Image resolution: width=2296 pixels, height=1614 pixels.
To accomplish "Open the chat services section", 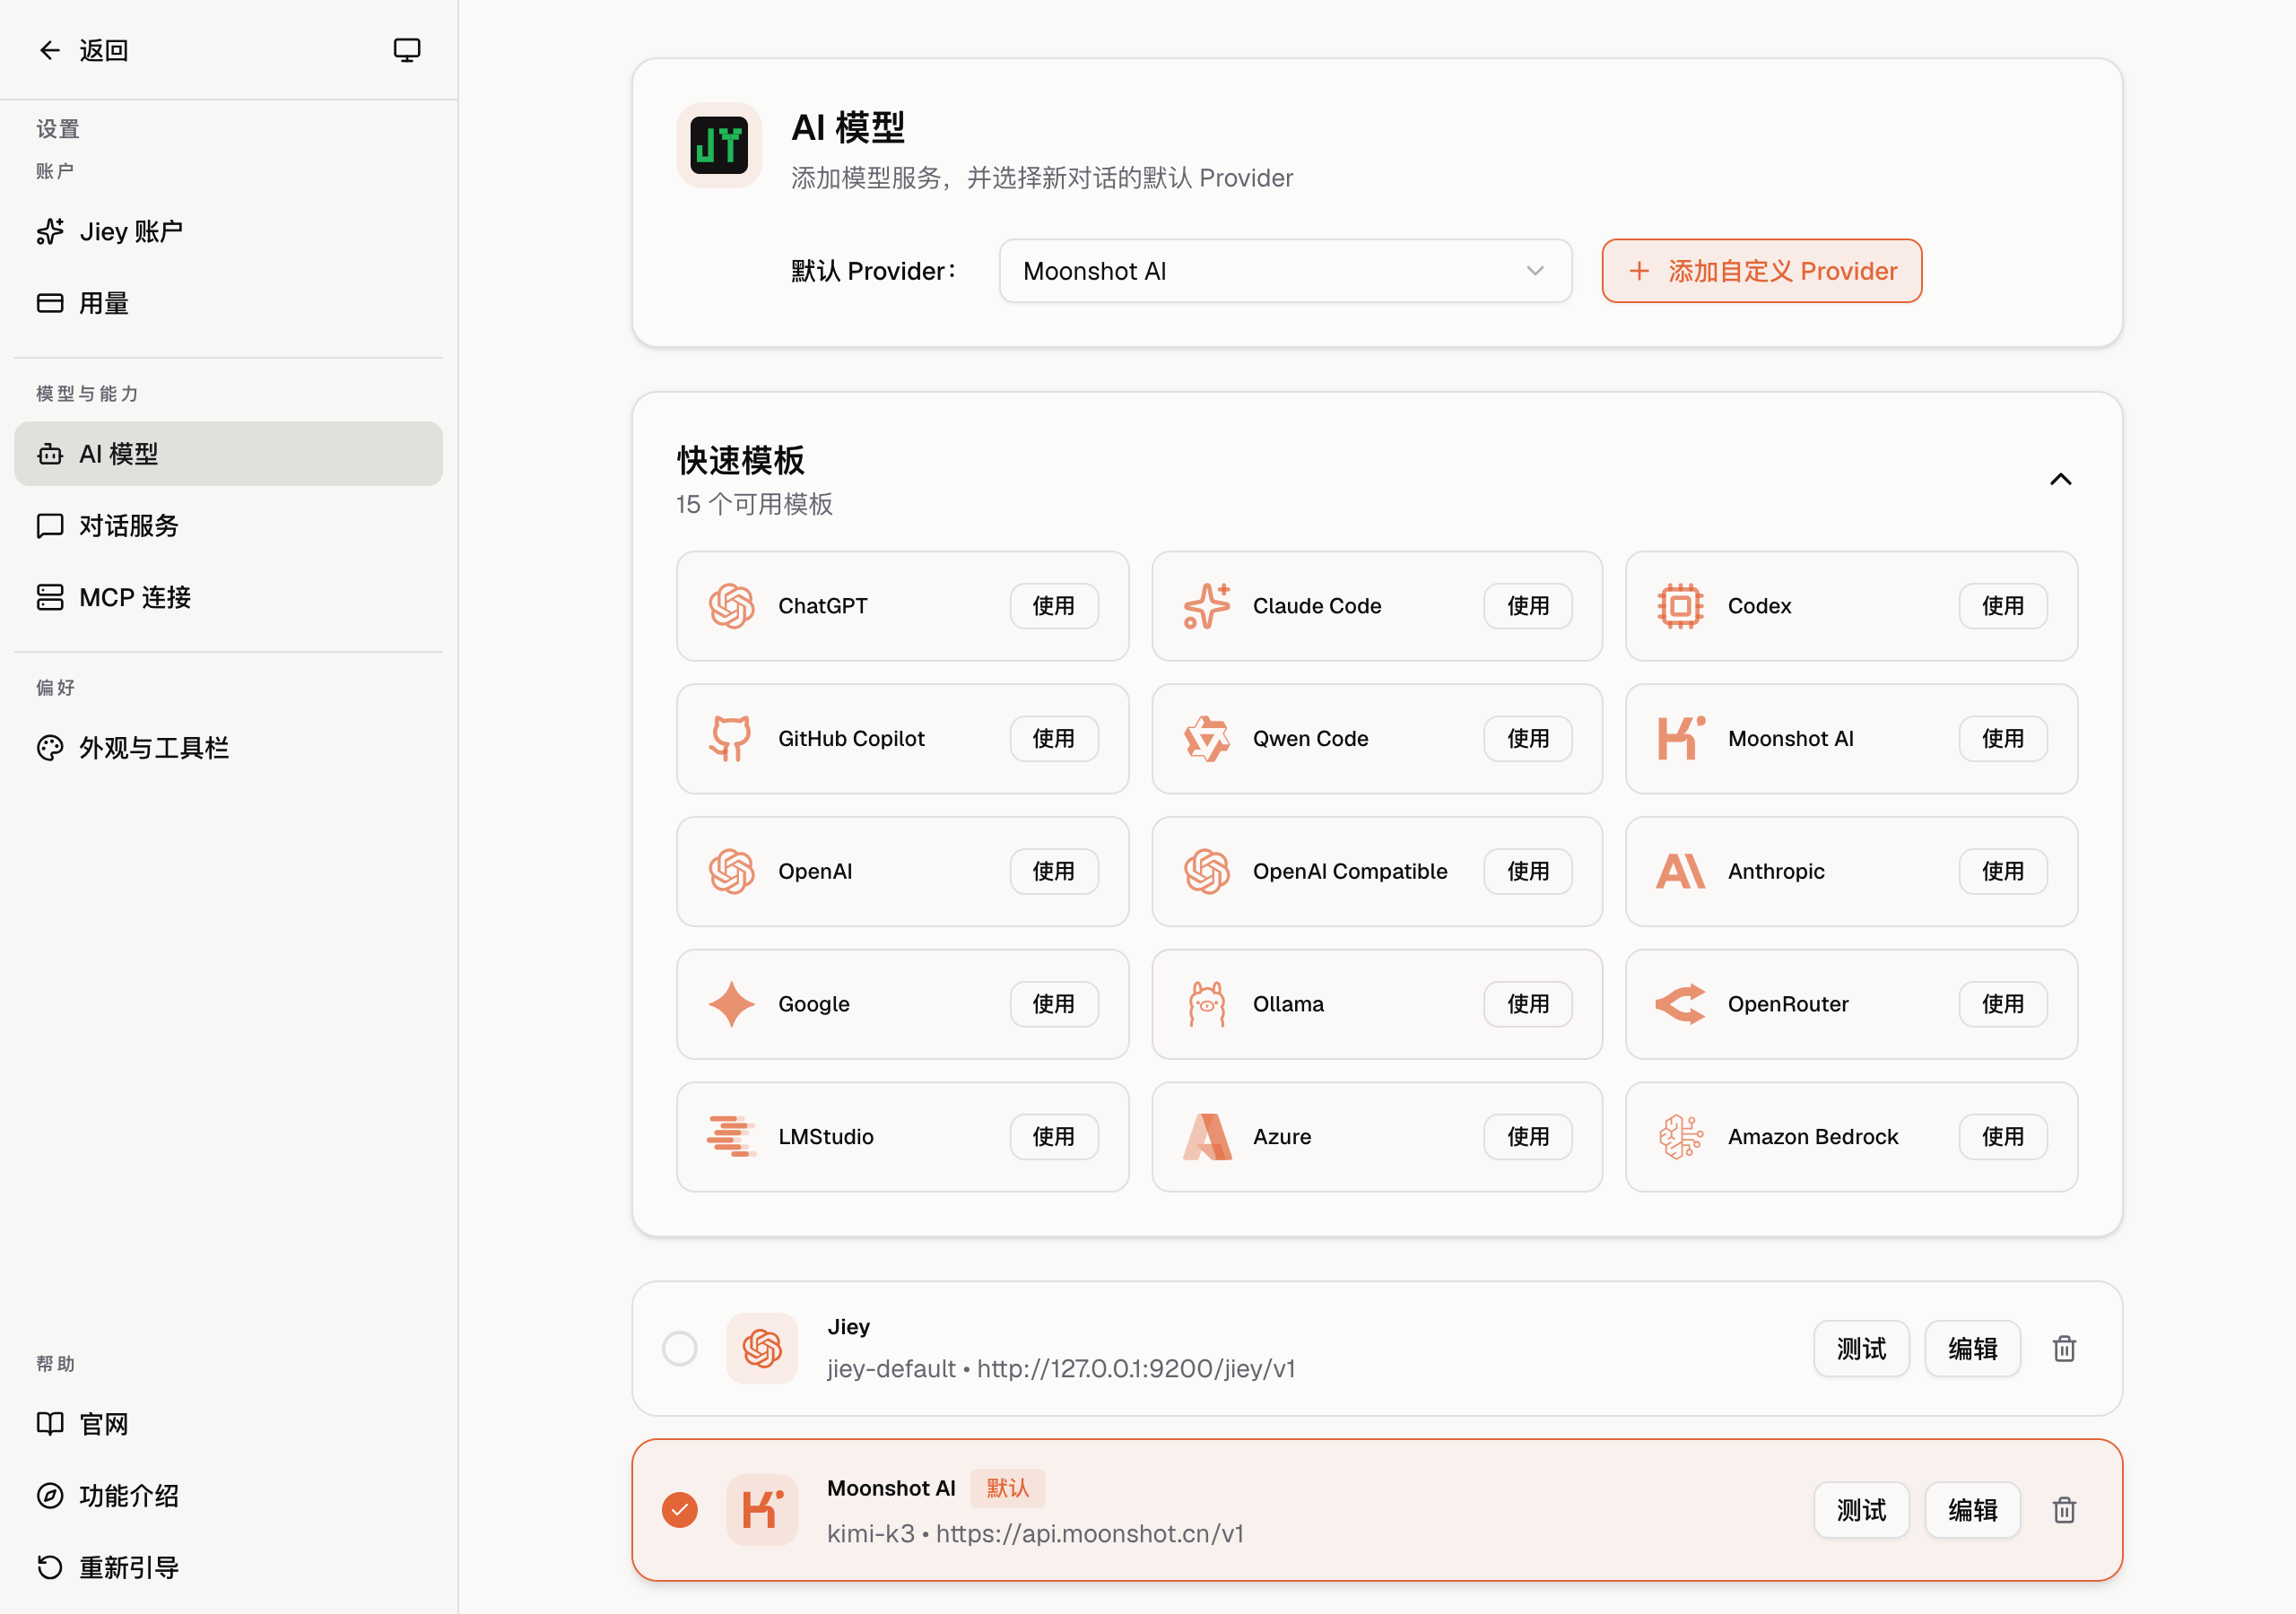I will pos(228,526).
